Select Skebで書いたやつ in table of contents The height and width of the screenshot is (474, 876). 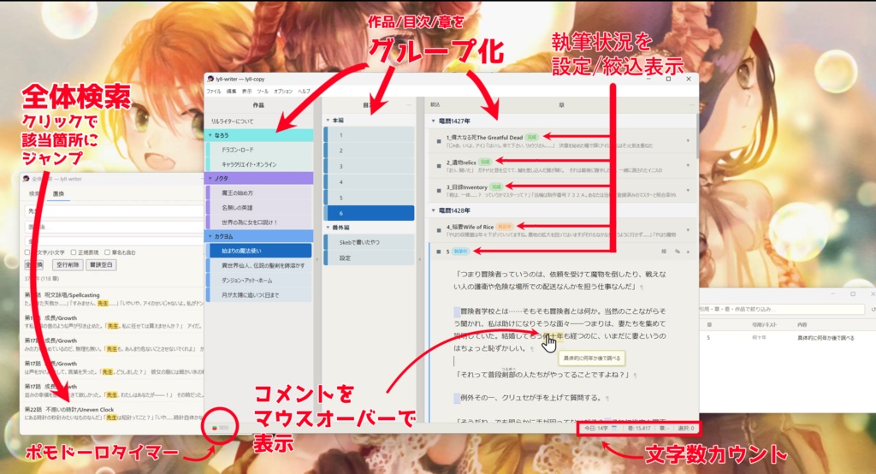(370, 242)
